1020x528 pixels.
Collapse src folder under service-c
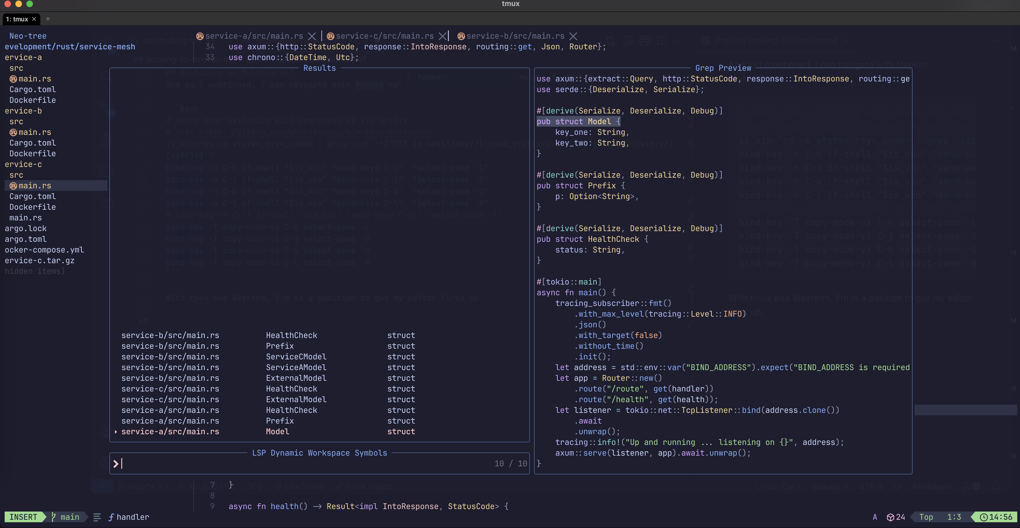(16, 175)
